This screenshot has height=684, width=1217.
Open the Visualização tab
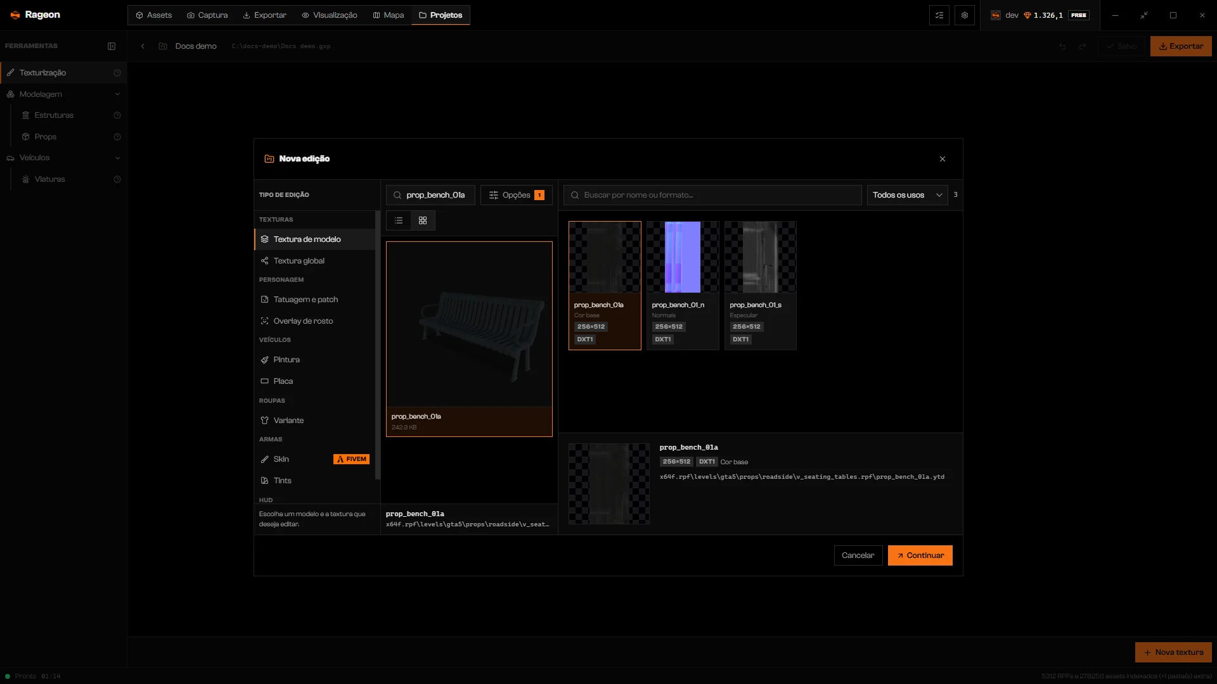[330, 15]
